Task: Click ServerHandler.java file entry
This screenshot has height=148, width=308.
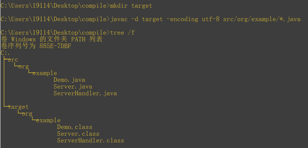Action: tap(85, 93)
